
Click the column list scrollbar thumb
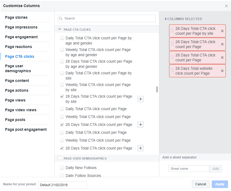pyautogui.click(x=157, y=89)
